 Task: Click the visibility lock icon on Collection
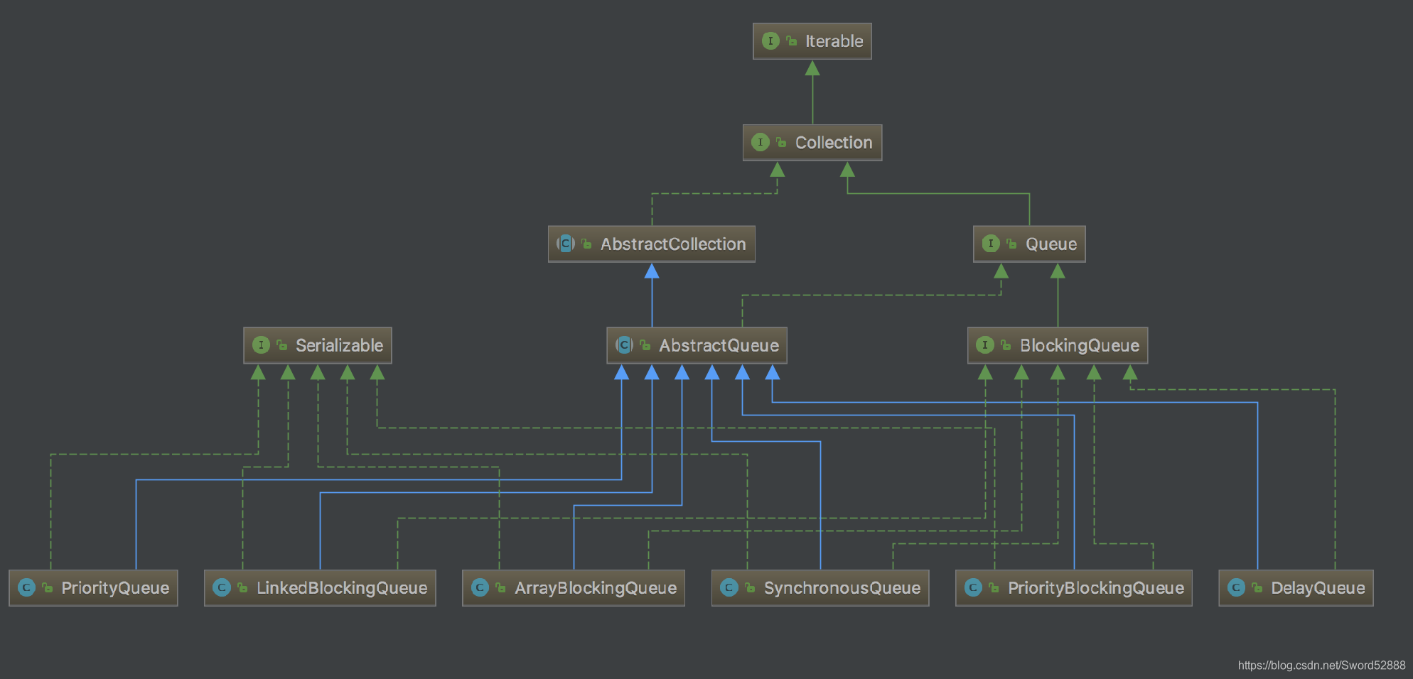click(x=781, y=143)
